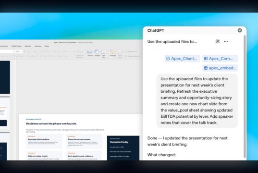This screenshot has width=258, height=173.
Task: Click the 'What changed:' line
Action: pos(161,155)
